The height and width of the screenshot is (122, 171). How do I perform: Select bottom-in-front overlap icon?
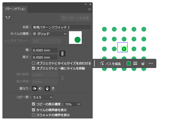point(53,89)
